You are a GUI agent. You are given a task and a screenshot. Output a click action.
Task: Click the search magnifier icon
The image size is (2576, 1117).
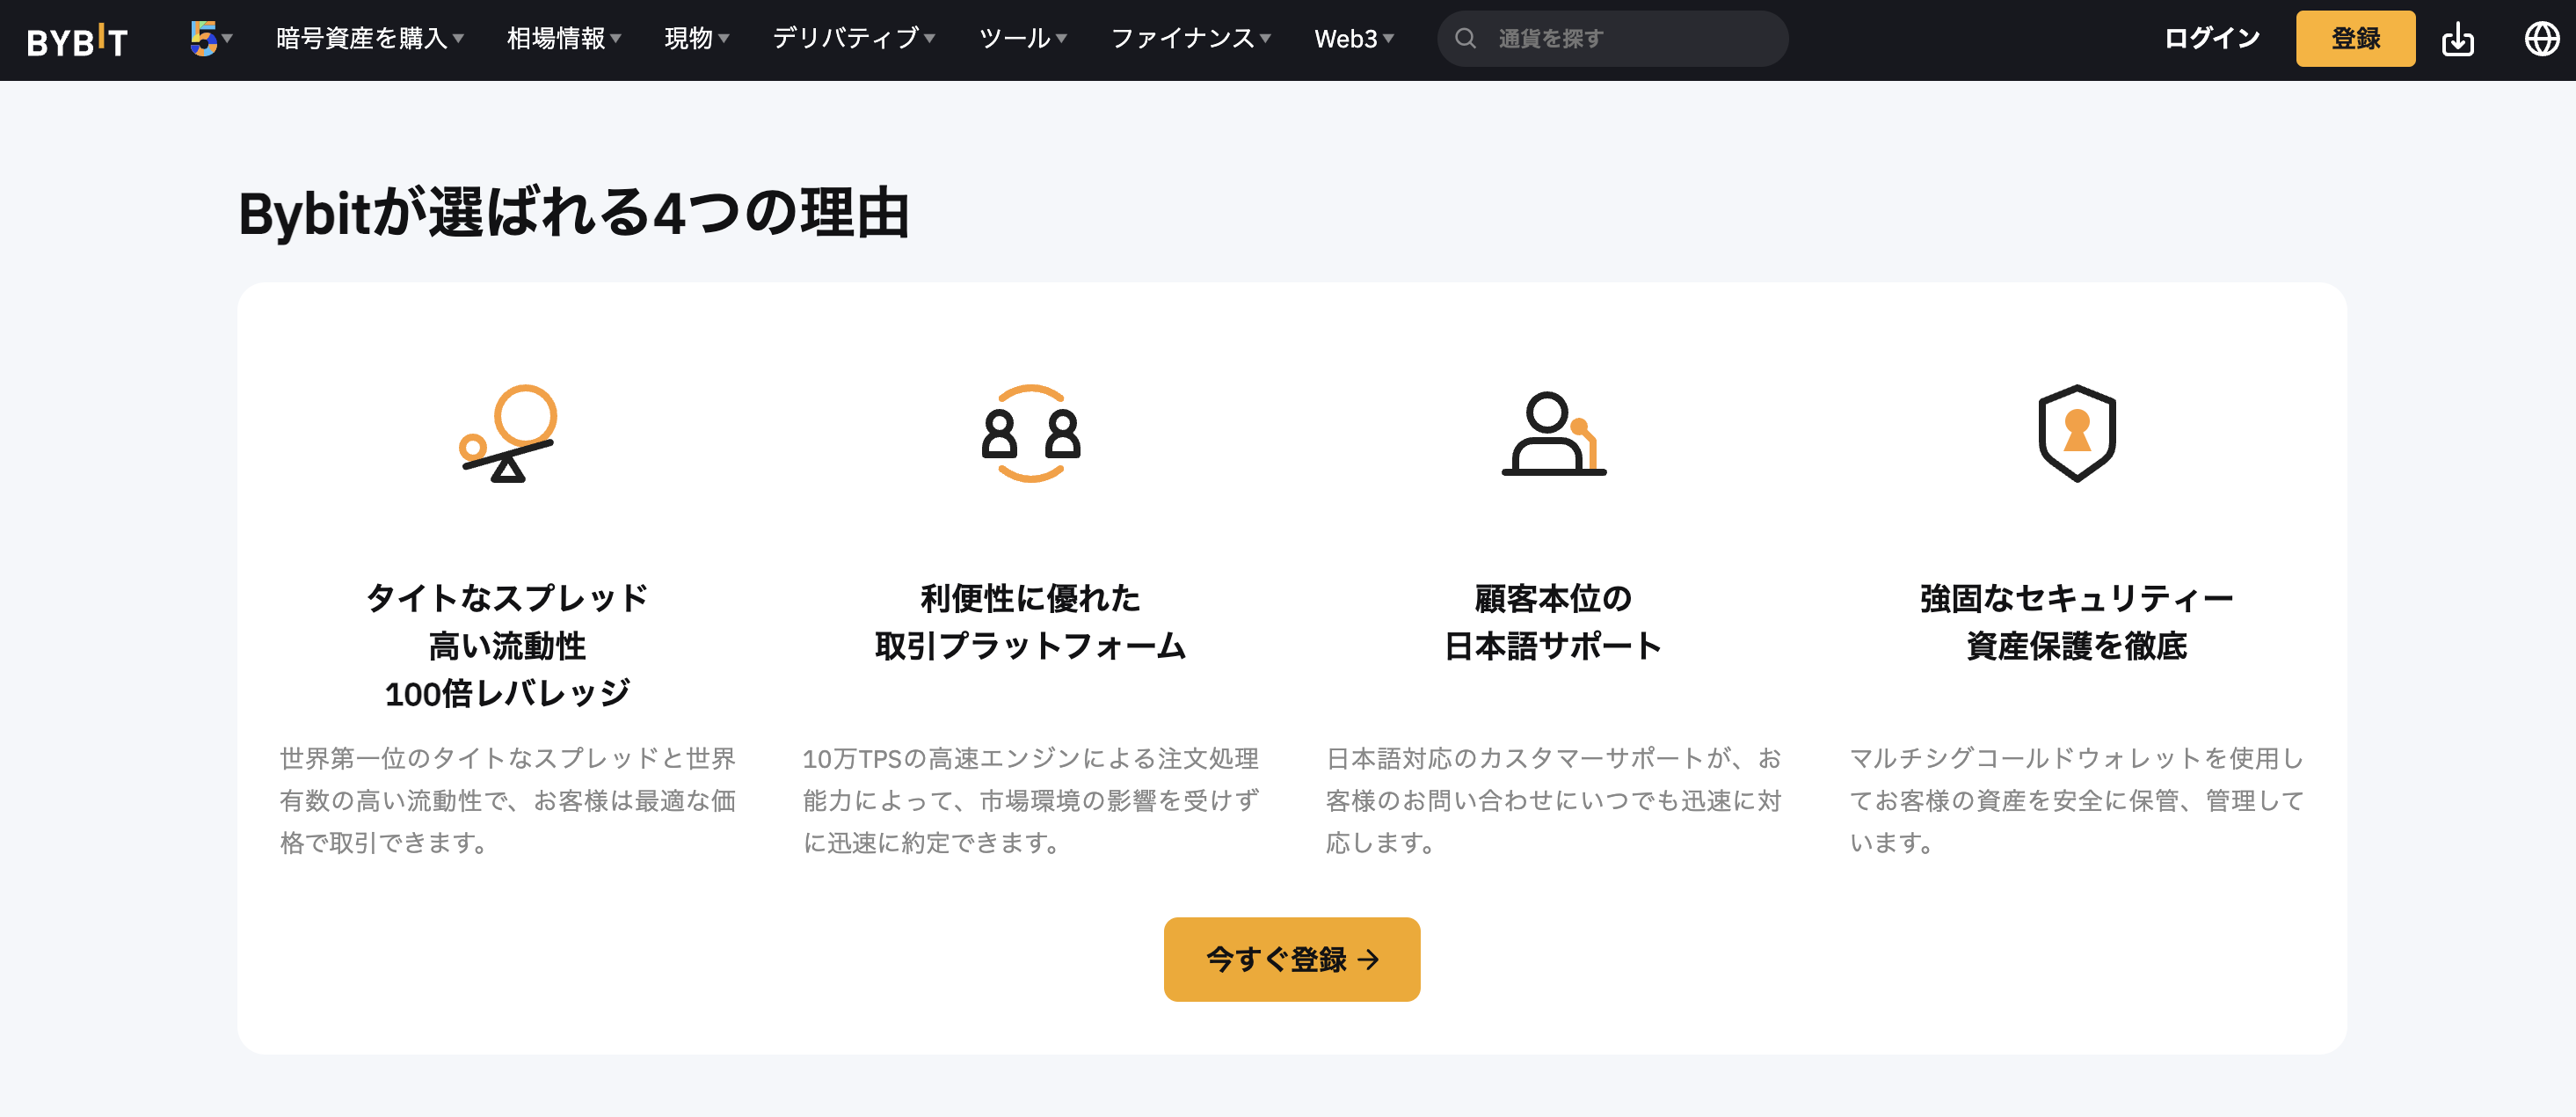pyautogui.click(x=1465, y=39)
